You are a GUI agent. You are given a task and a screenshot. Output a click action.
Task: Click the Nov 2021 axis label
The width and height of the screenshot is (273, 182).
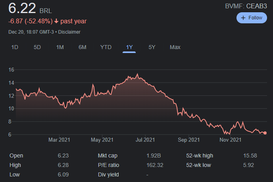[231, 140]
